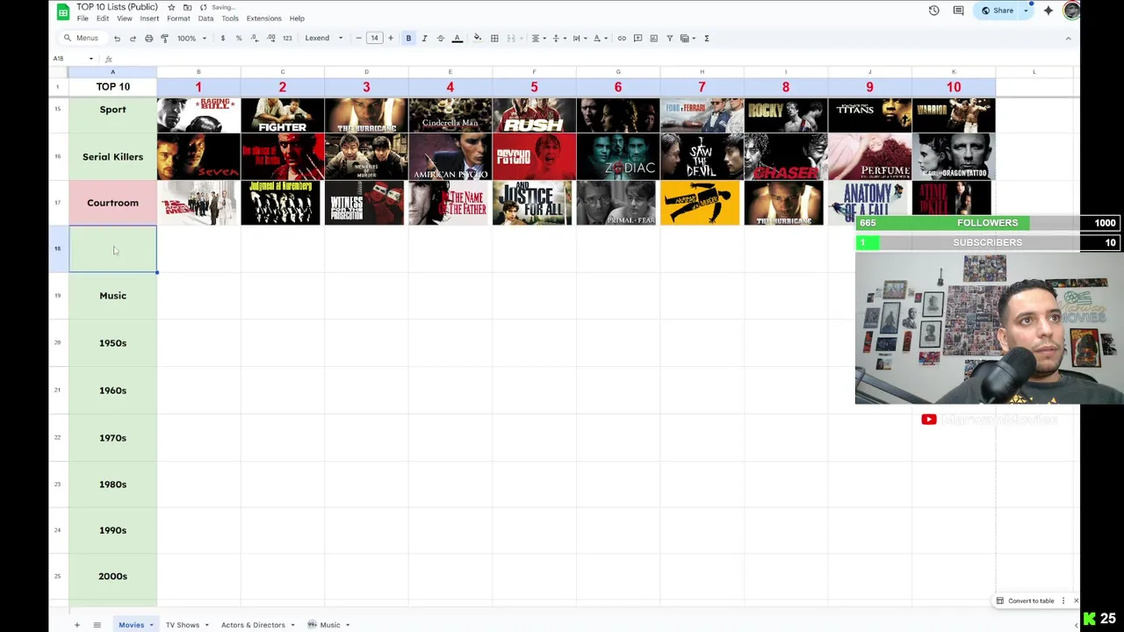This screenshot has width=1124, height=632.
Task: Open the Google Sheets home icon
Action: click(x=62, y=11)
